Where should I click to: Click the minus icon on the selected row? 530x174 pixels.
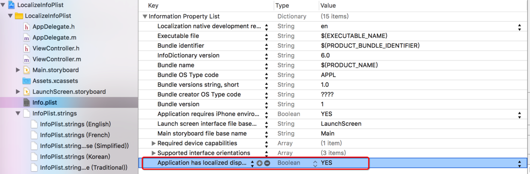click(267, 163)
